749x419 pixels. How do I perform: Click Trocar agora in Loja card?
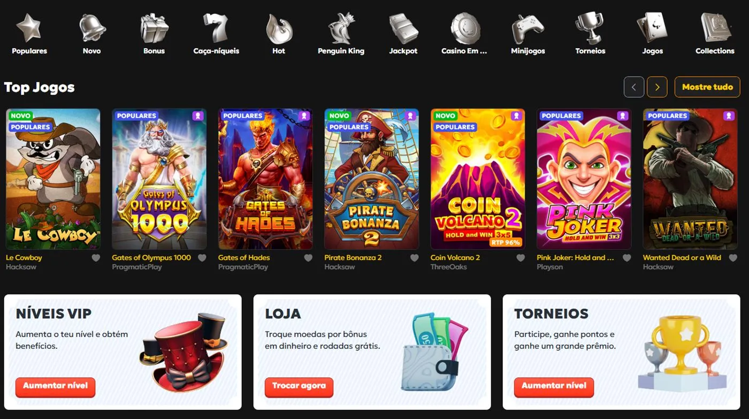[299, 386]
